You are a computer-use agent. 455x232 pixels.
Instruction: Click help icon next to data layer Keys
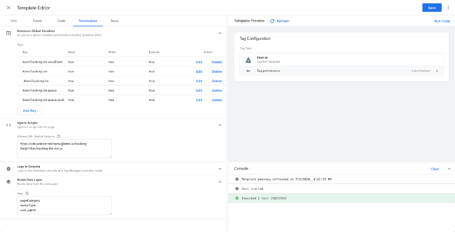(x=27, y=193)
